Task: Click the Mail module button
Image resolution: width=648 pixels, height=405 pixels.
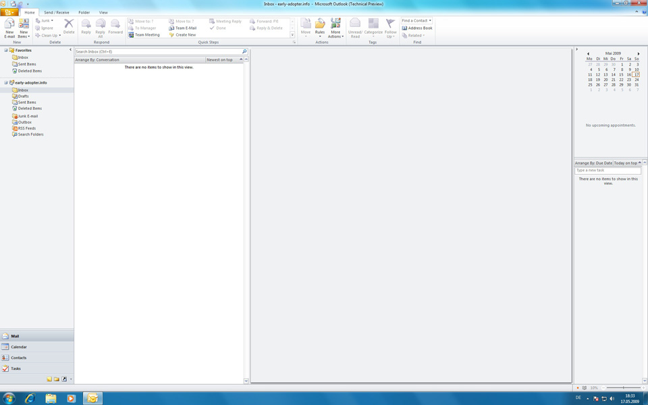Action: (36, 336)
